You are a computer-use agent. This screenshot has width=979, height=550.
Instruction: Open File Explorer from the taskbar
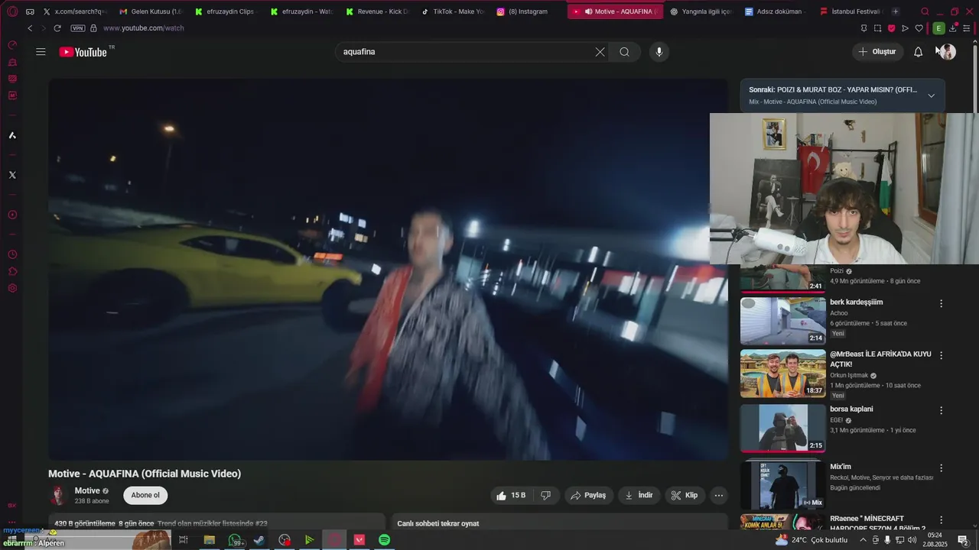pos(209,540)
